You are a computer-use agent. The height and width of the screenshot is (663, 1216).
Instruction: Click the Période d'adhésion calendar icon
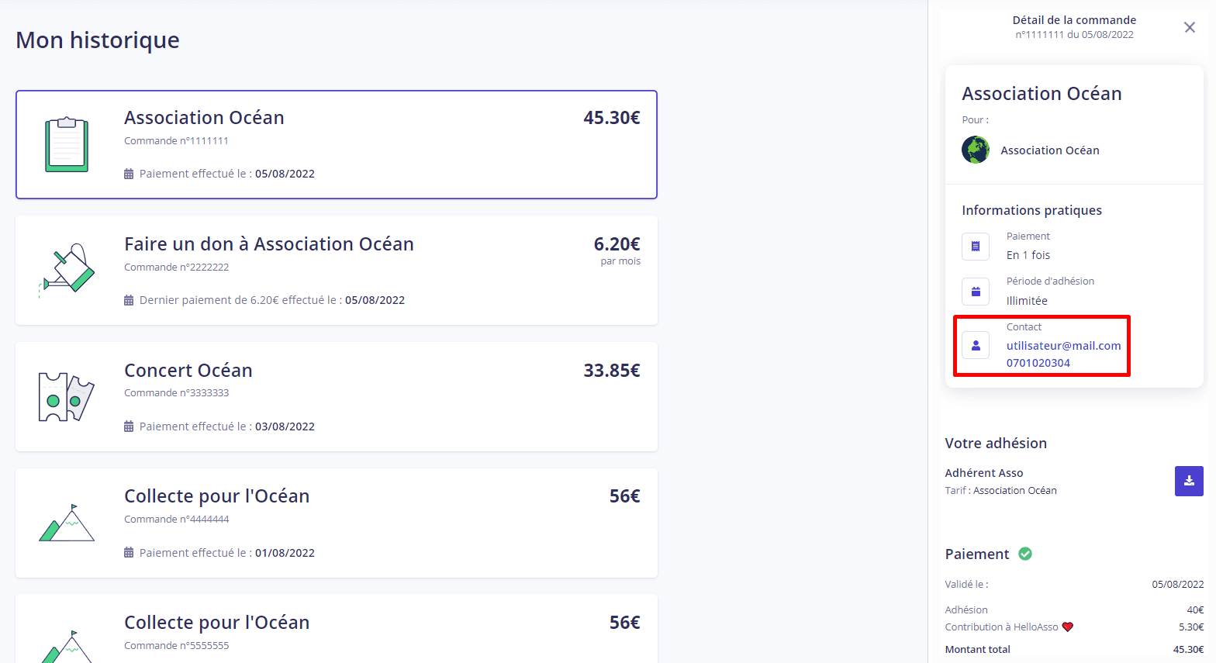976,292
